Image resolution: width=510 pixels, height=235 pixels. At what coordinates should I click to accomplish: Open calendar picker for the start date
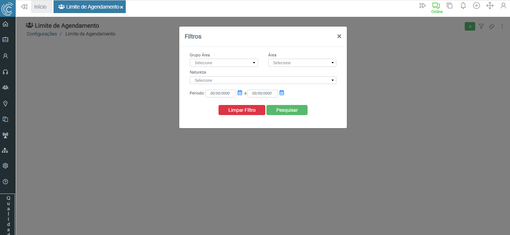240,93
